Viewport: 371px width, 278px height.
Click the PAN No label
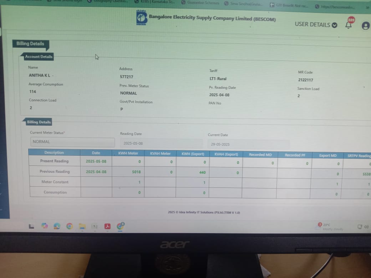point(215,103)
